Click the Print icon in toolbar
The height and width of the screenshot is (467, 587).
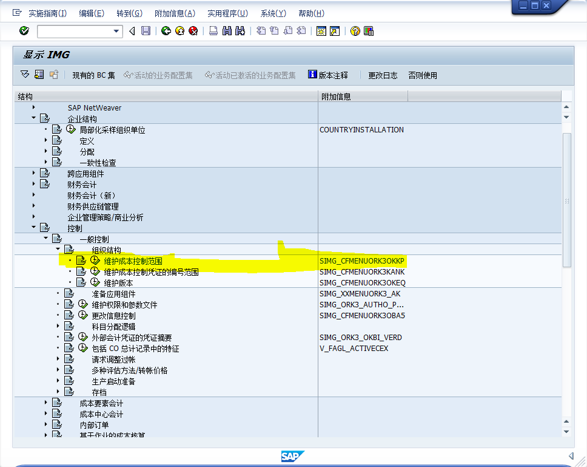coord(213,31)
